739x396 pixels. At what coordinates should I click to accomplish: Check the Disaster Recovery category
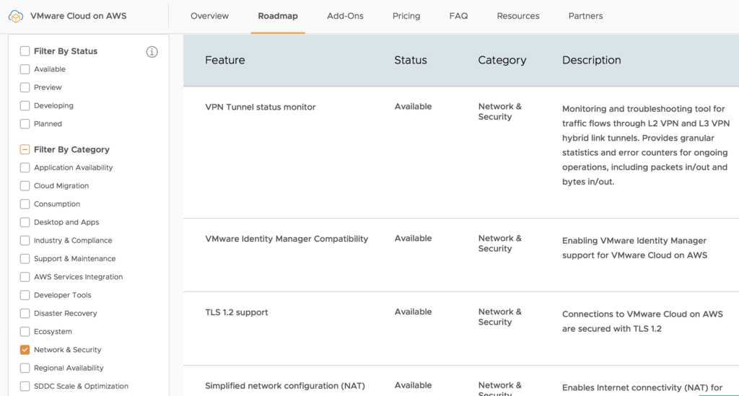click(25, 314)
